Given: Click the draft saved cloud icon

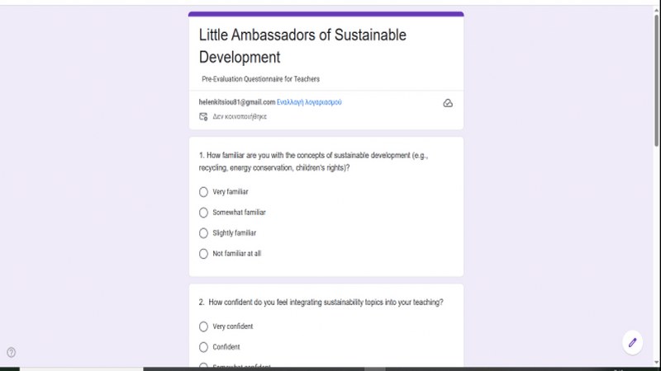Looking at the screenshot, I should tap(448, 103).
